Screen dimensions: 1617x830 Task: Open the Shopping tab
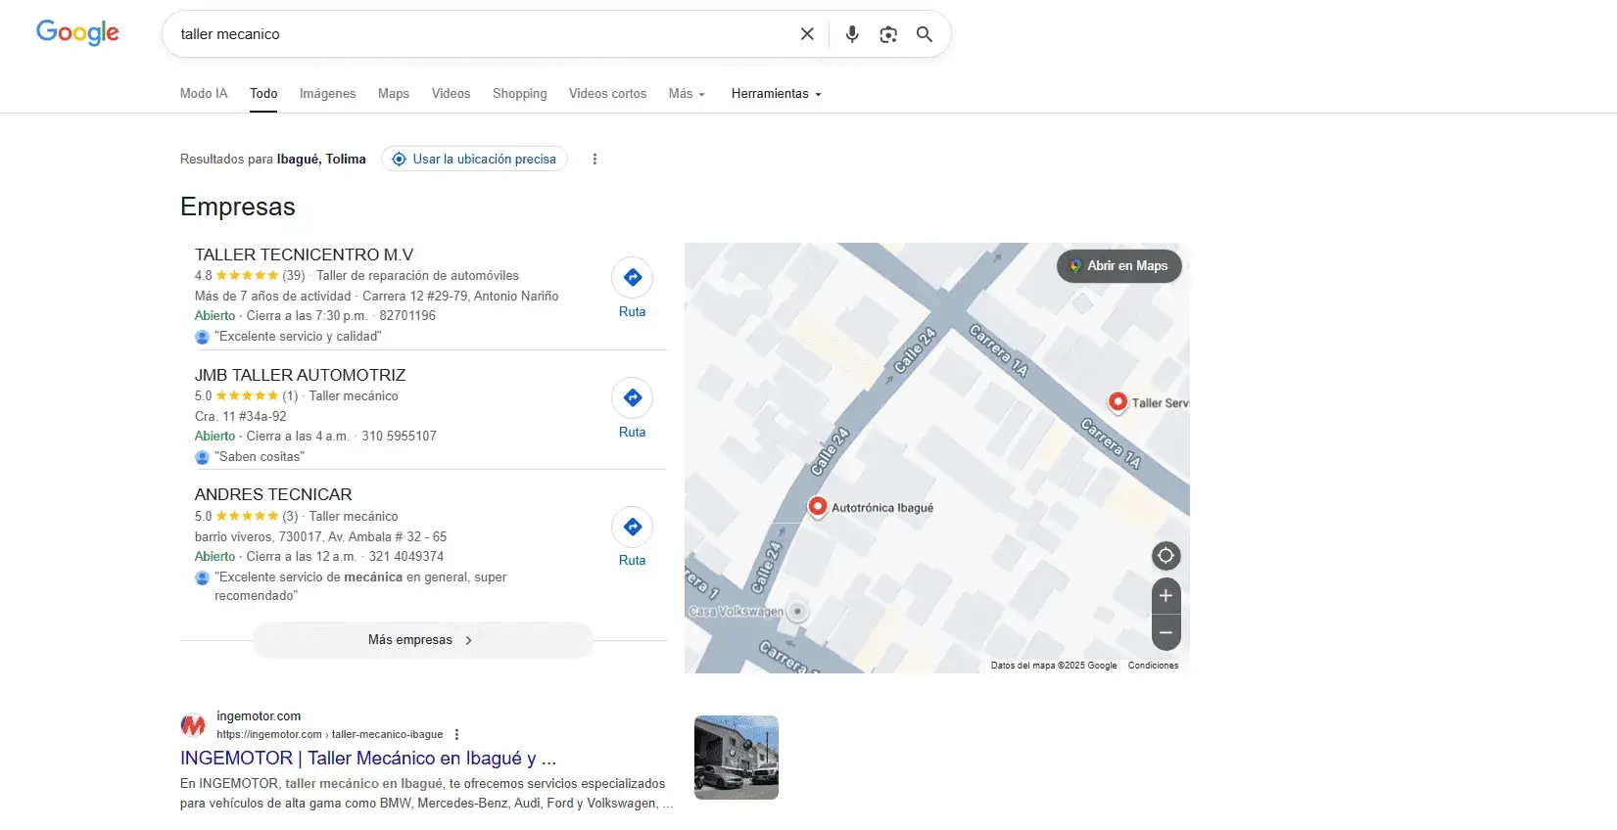(519, 94)
